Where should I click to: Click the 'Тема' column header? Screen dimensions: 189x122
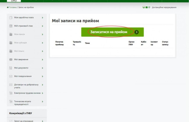pyautogui.click(x=88, y=43)
